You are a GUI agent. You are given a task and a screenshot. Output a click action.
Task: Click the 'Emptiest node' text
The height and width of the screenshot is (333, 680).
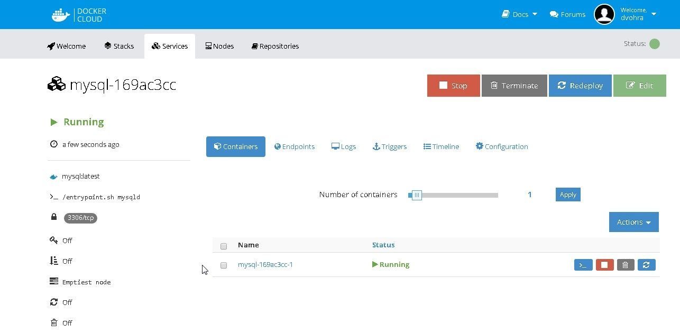(87, 282)
